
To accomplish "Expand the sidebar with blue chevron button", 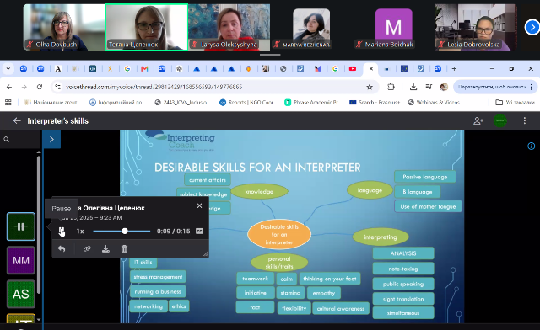I will coord(51,139).
